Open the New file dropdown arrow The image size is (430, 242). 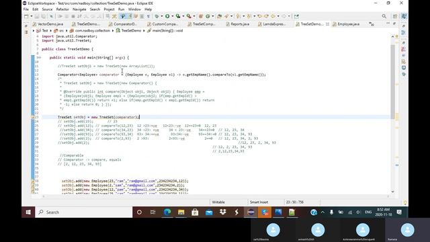[x=32, y=16]
